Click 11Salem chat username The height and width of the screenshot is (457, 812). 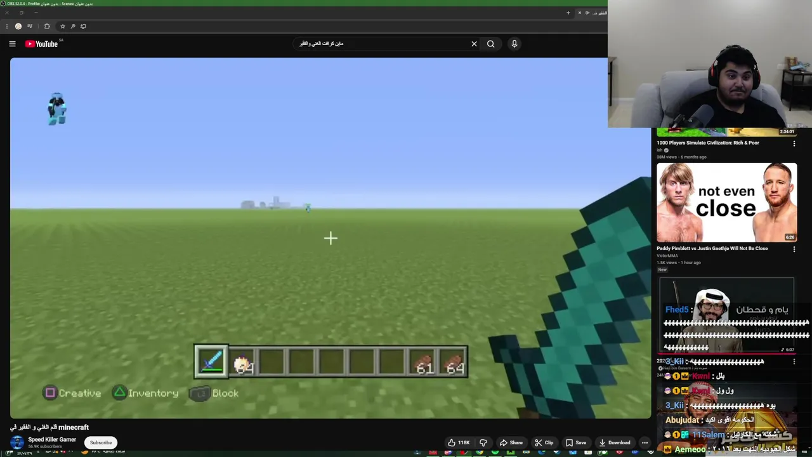(708, 435)
